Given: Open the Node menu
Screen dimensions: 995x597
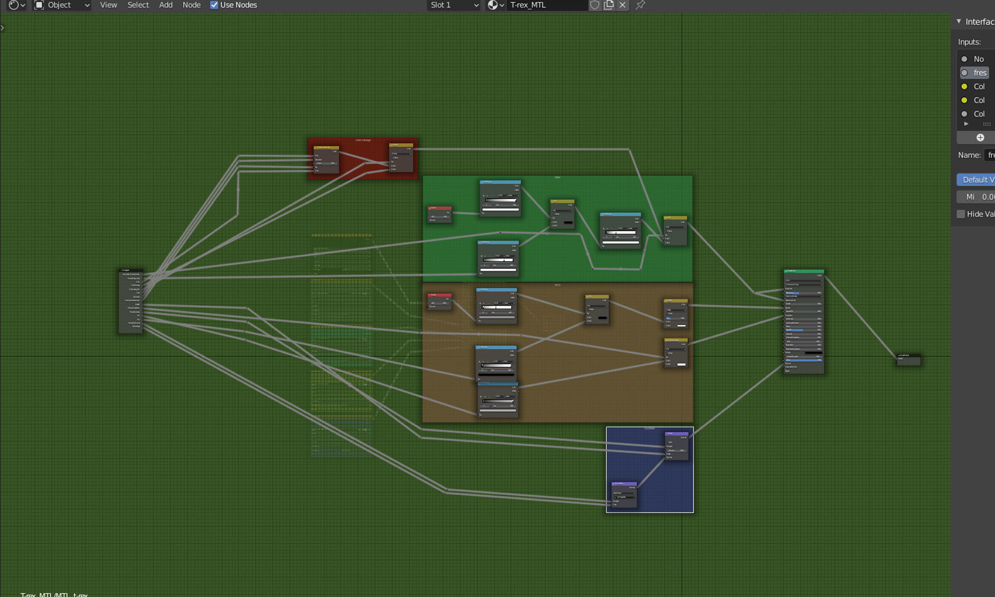Looking at the screenshot, I should click(x=191, y=5).
